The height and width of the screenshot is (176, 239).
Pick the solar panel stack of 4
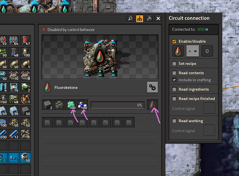pyautogui.click(x=3, y=87)
